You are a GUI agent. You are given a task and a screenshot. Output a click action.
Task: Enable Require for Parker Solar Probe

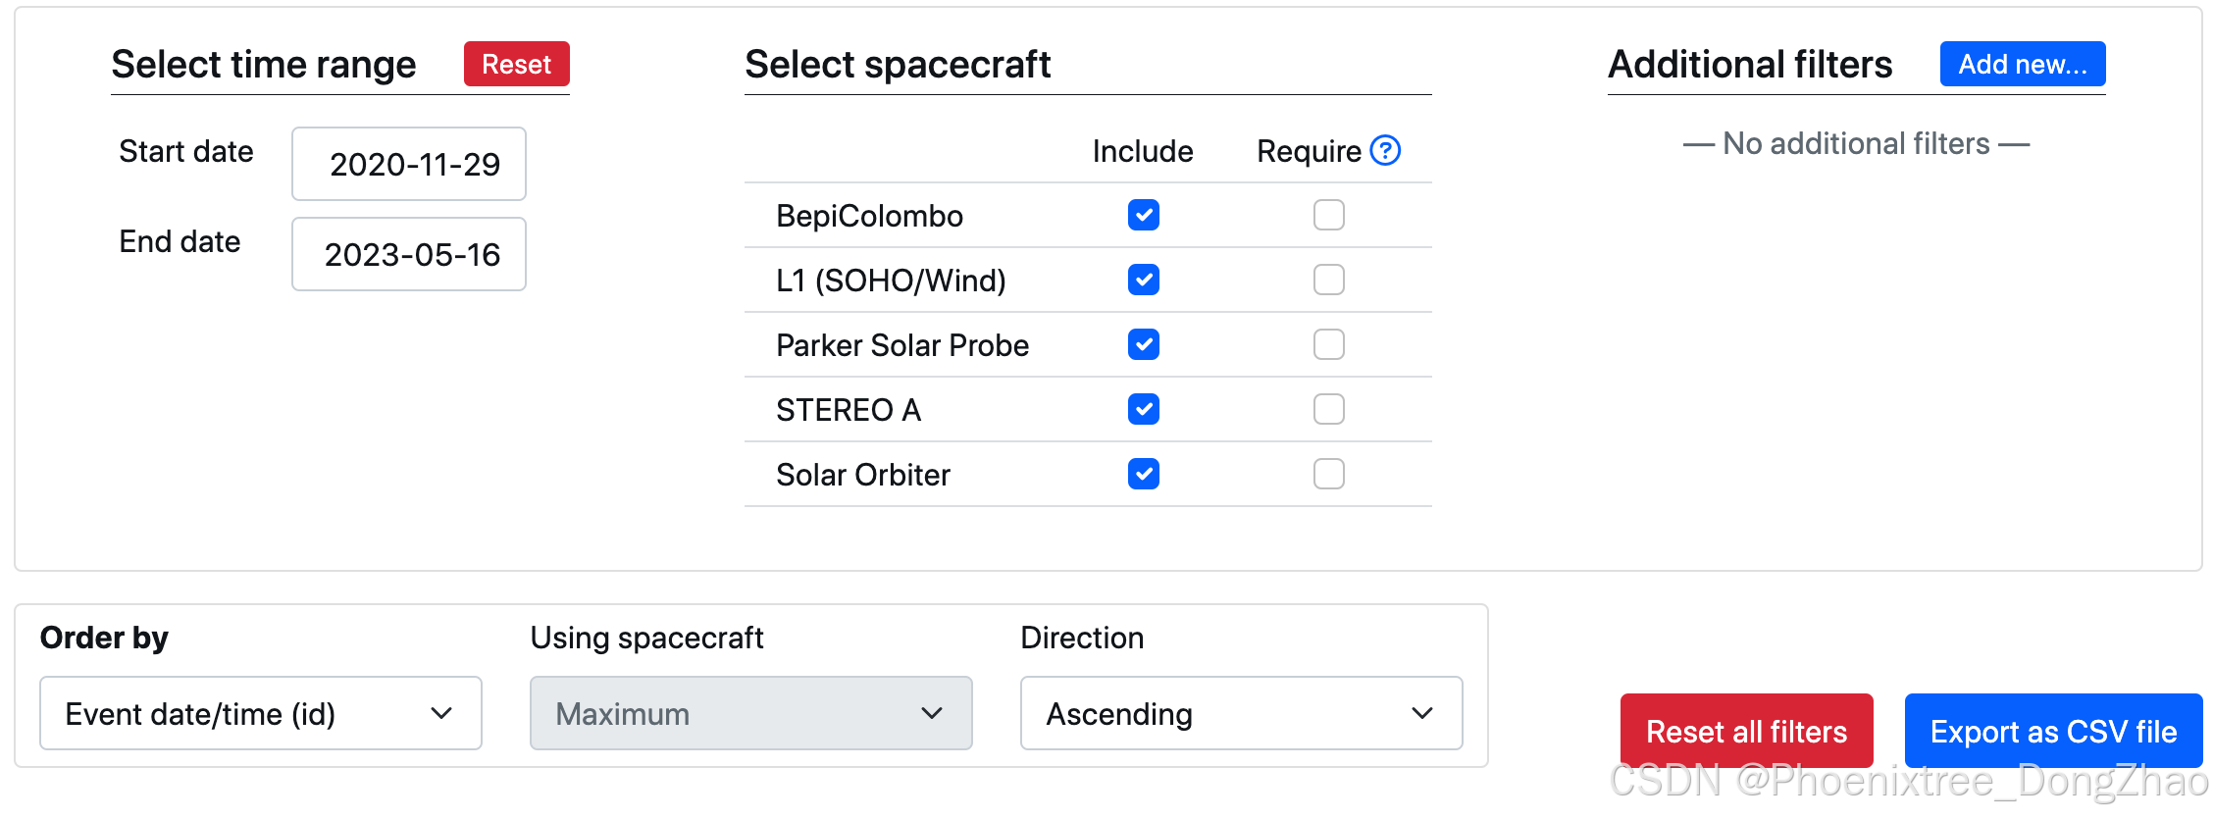(1328, 344)
